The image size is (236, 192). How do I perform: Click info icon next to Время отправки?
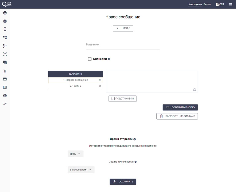[135, 139]
